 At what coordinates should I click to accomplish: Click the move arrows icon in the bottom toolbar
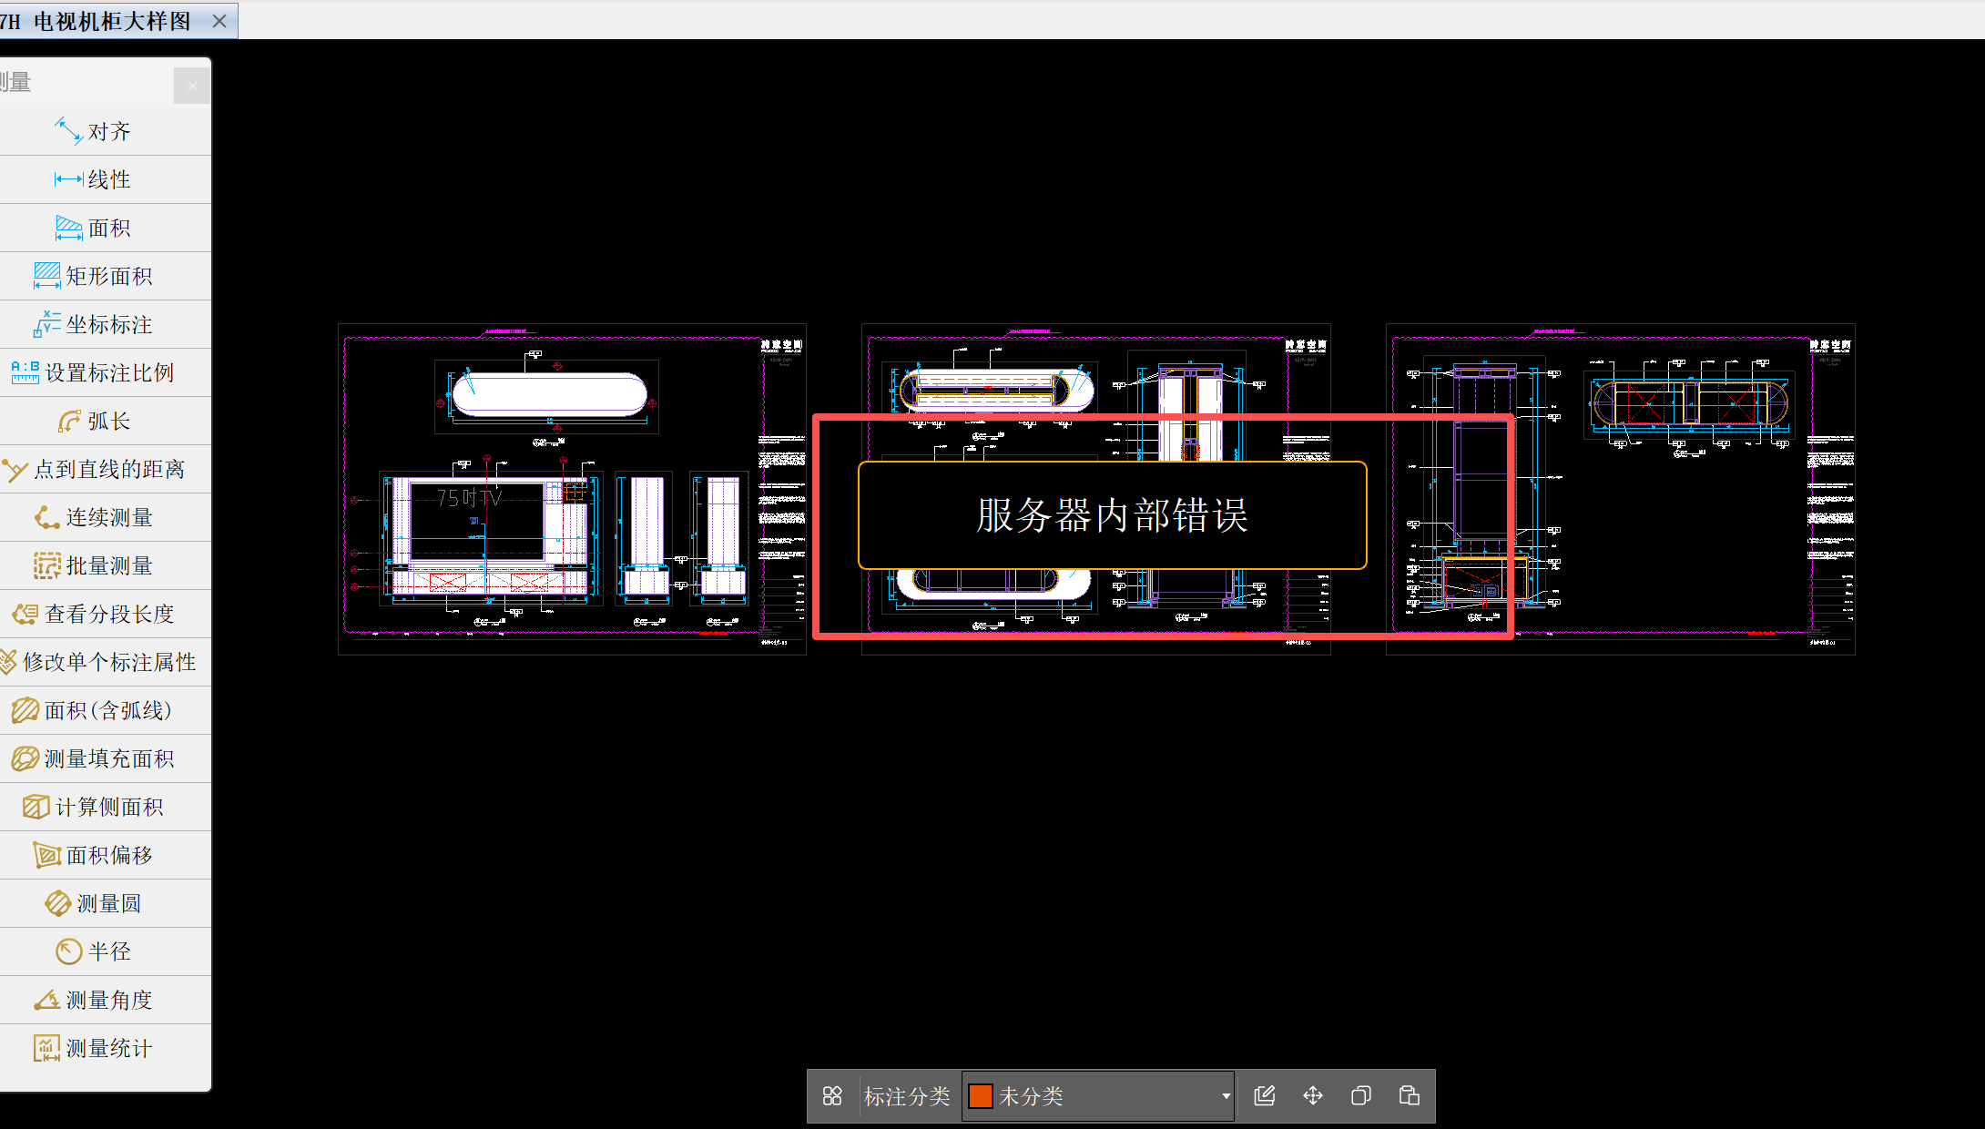1313,1096
